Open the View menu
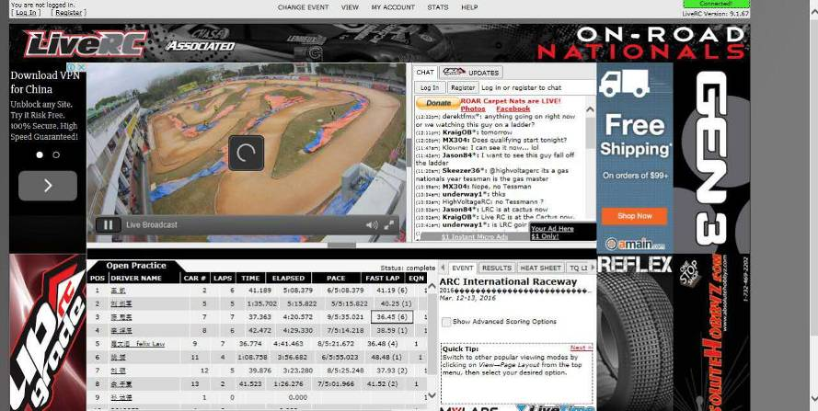The height and width of the screenshot is (411, 818). click(350, 7)
